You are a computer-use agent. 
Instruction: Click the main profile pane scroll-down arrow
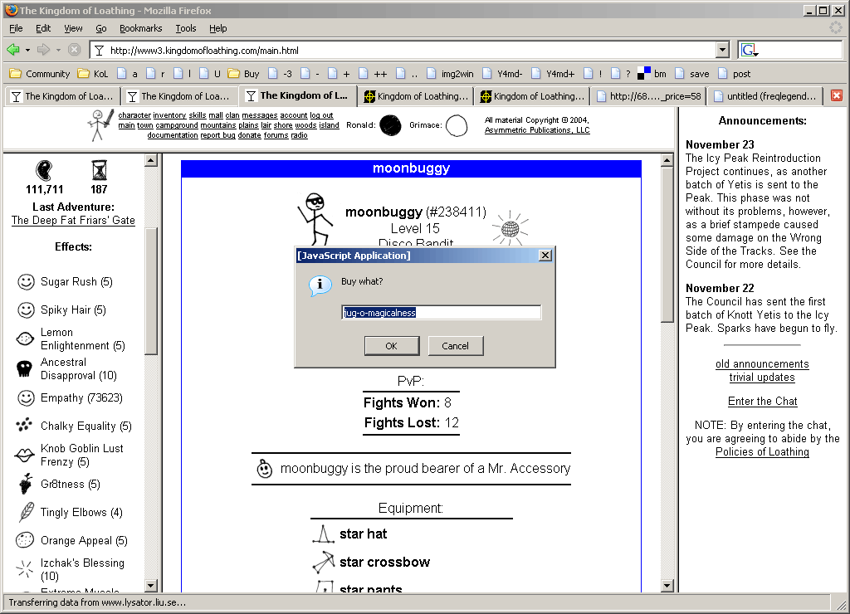tap(667, 585)
